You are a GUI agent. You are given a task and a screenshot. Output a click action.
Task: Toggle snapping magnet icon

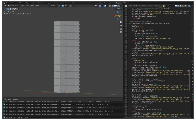pyautogui.click(x=63, y=6)
